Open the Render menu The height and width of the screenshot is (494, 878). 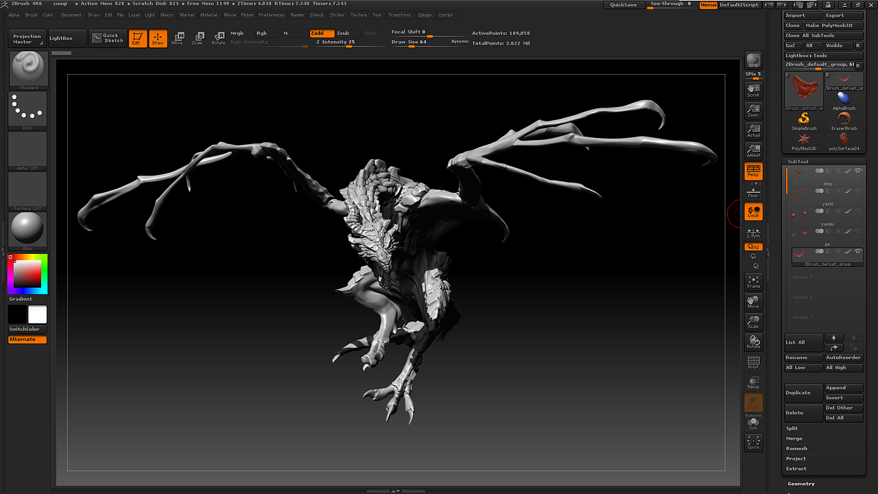click(x=298, y=14)
